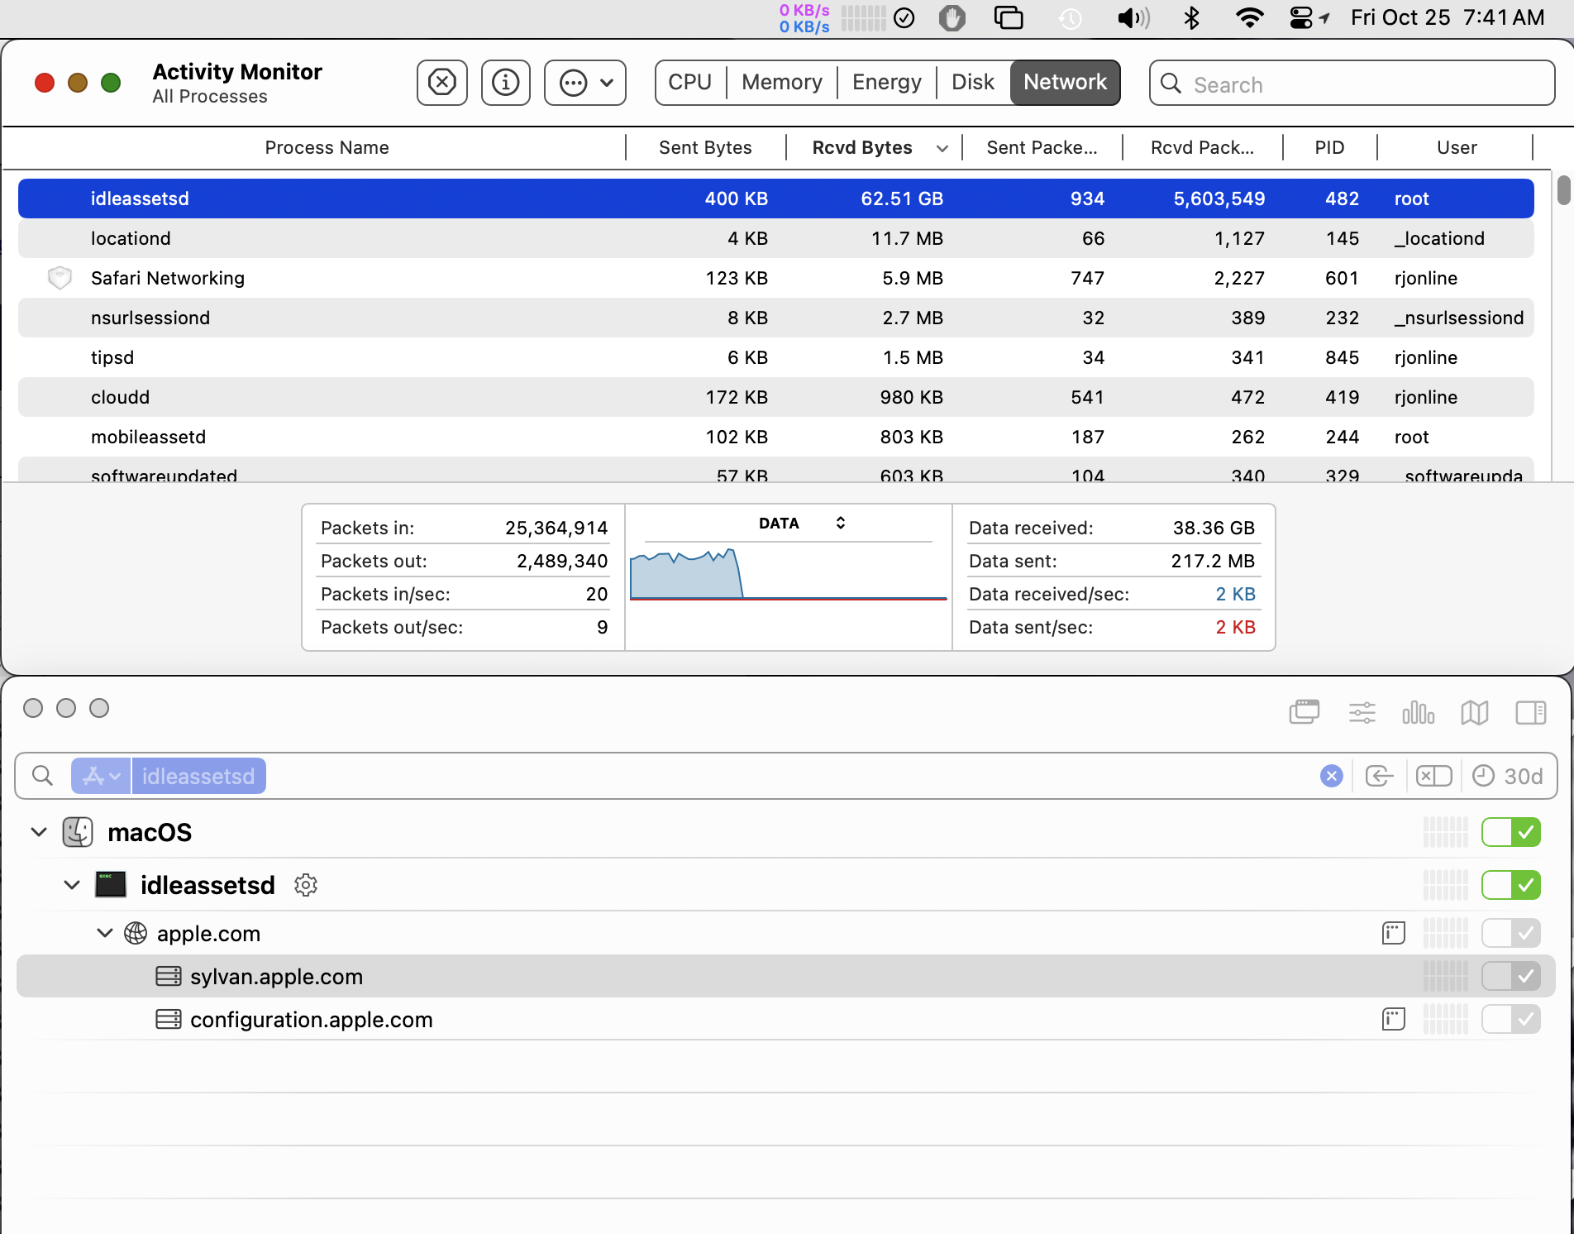Select the 30d time range button

click(x=1509, y=776)
